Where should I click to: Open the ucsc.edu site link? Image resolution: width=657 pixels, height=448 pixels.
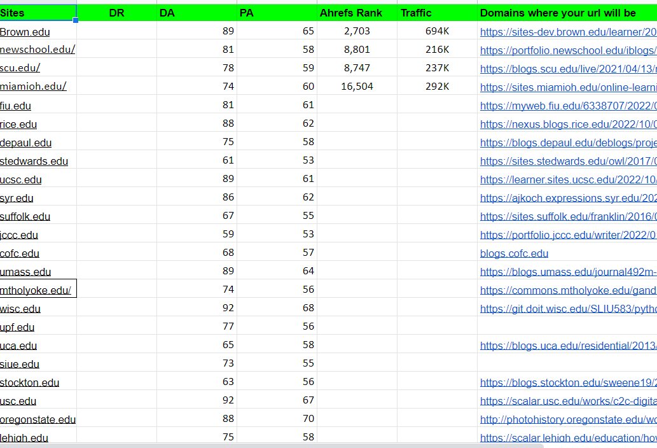(20, 179)
